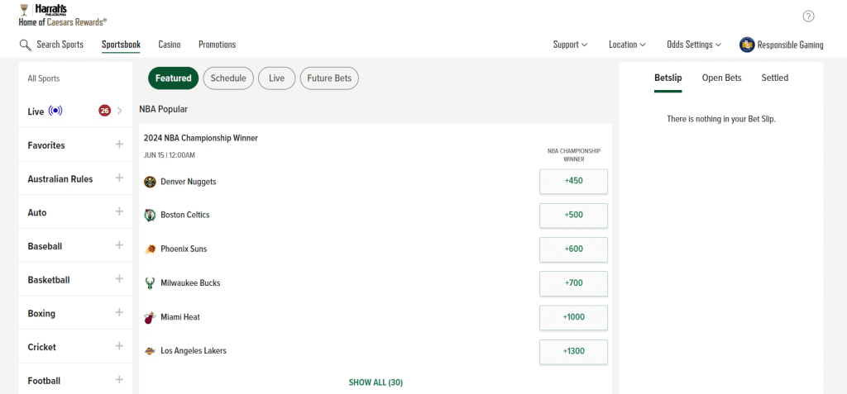
Task: Bet on Miami Heat at +1000
Action: click(x=574, y=317)
